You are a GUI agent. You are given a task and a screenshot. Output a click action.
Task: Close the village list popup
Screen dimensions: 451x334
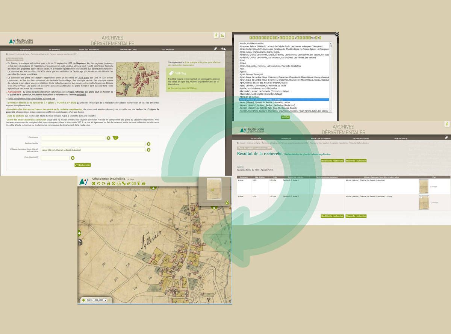337,34
